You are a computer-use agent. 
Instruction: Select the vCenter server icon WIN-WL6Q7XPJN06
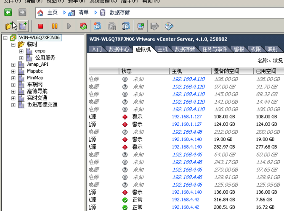coord(13,38)
